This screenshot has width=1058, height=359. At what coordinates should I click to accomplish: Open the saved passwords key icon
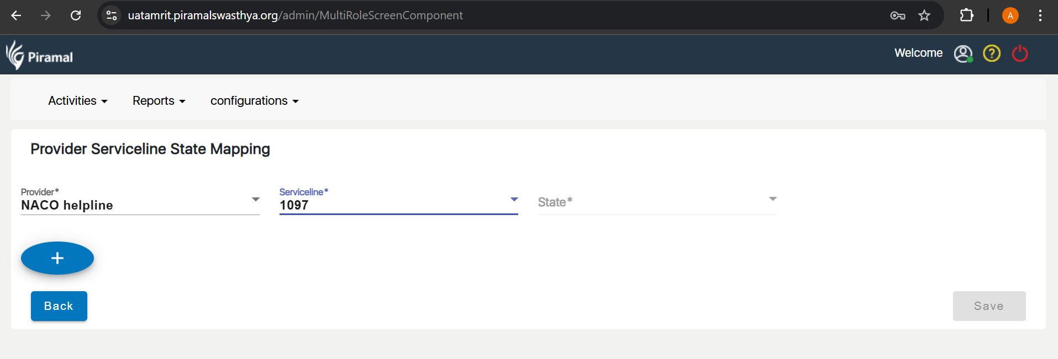(x=897, y=15)
